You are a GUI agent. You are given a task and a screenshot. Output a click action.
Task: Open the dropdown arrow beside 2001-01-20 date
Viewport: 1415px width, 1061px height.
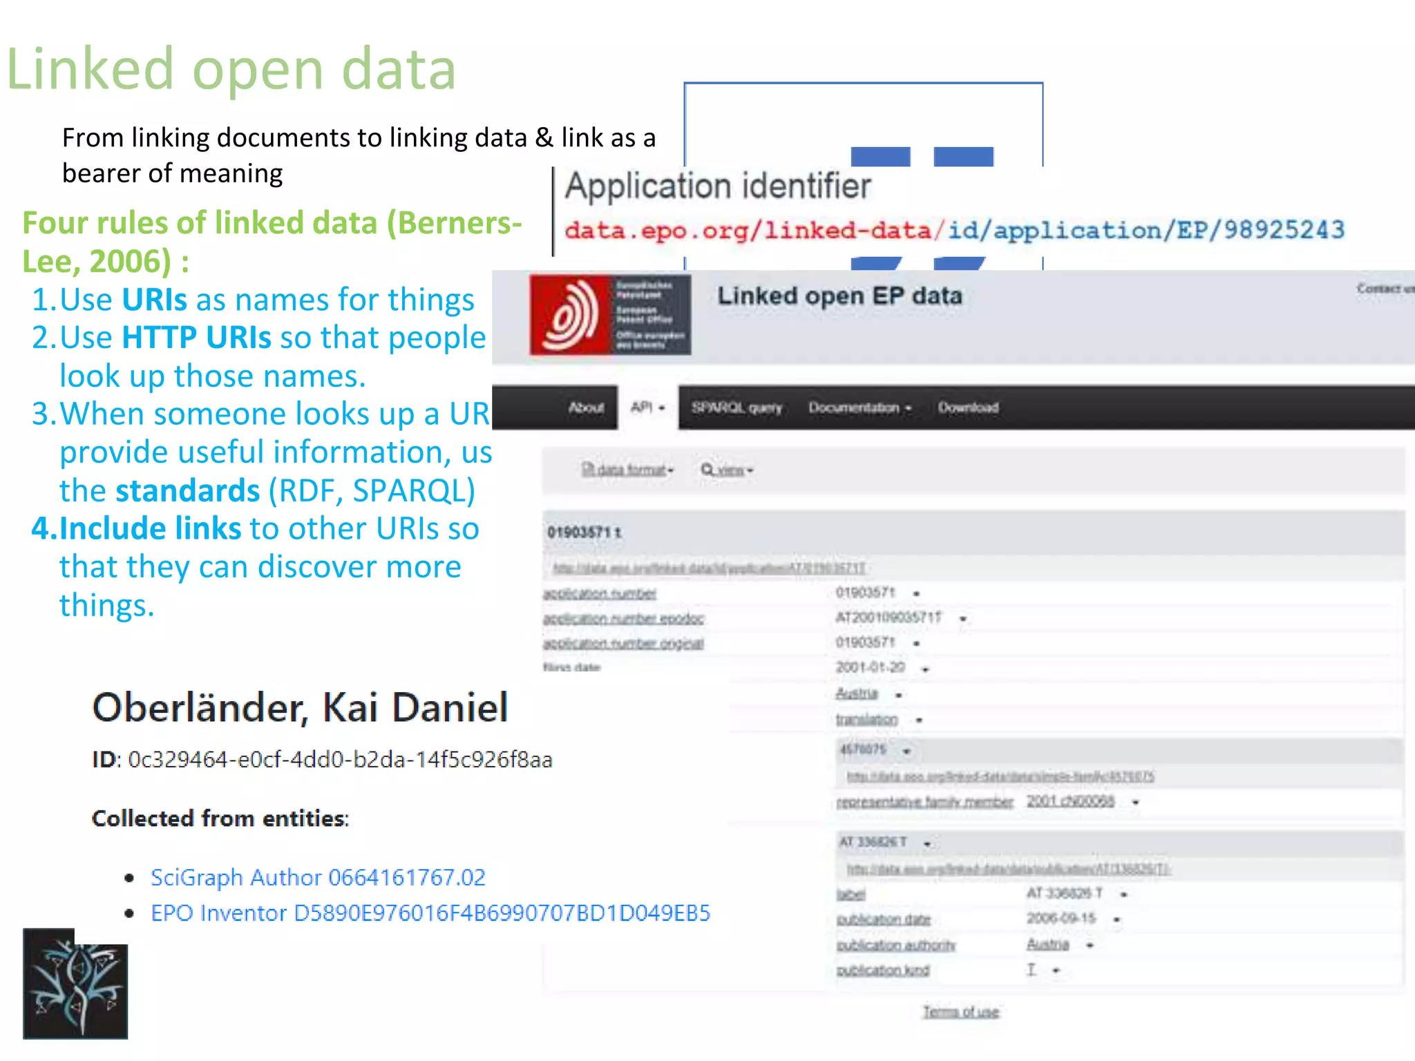click(925, 669)
